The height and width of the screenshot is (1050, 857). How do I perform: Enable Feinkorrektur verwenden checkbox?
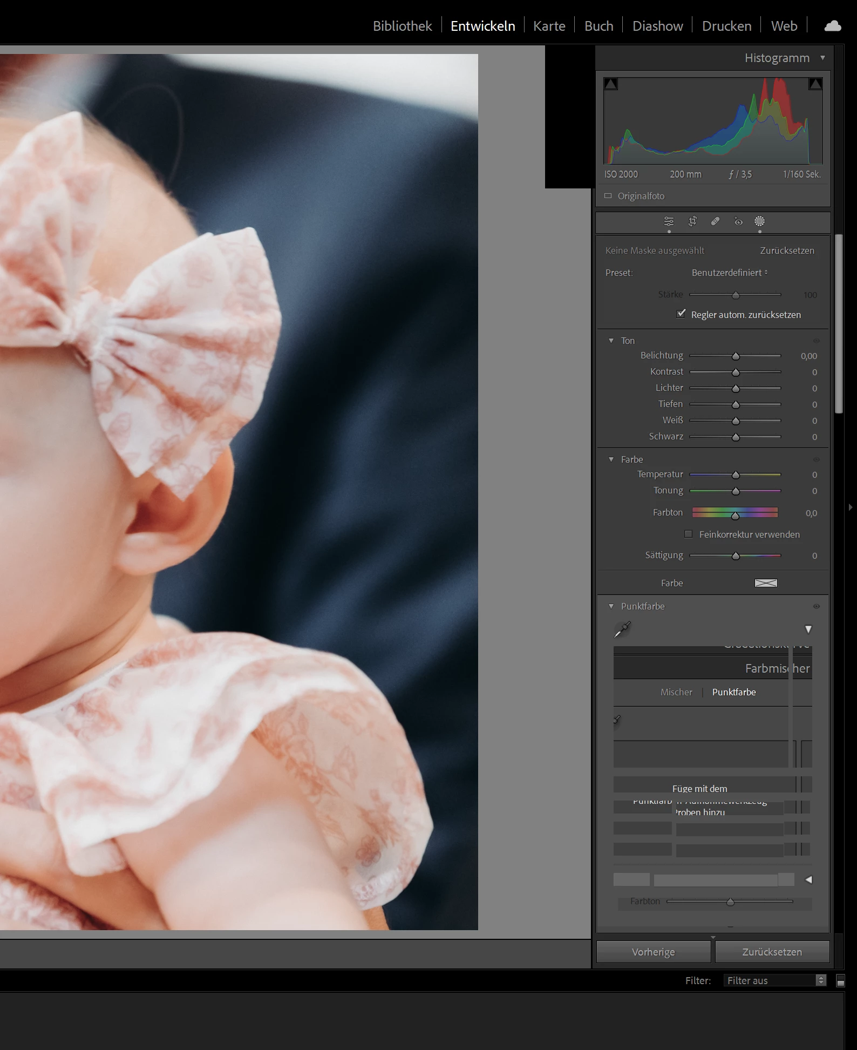tap(689, 534)
